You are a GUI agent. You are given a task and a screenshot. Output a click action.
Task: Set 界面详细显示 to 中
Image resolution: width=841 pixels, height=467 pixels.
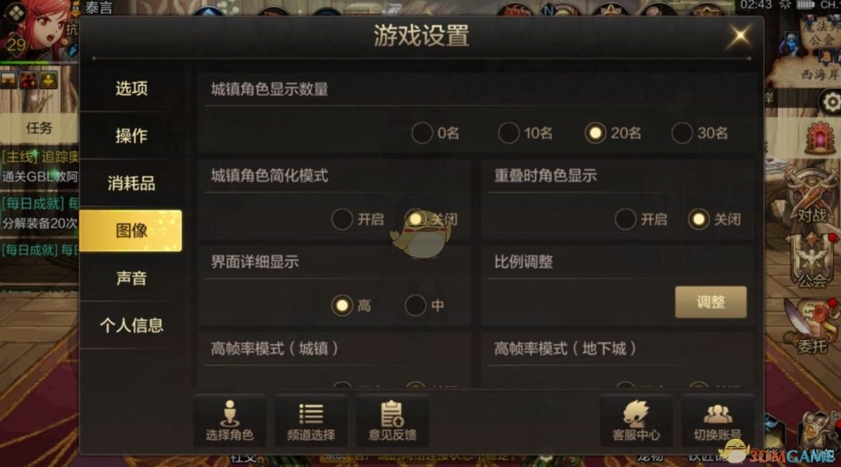point(415,306)
